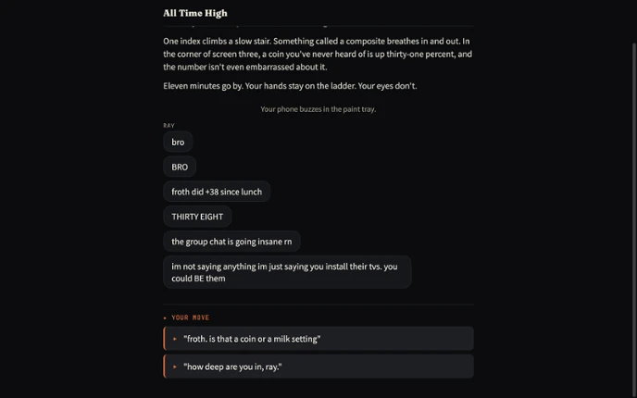The image size is (637, 398).
Task: Click "the group chat is going insane rn" message
Action: click(231, 242)
